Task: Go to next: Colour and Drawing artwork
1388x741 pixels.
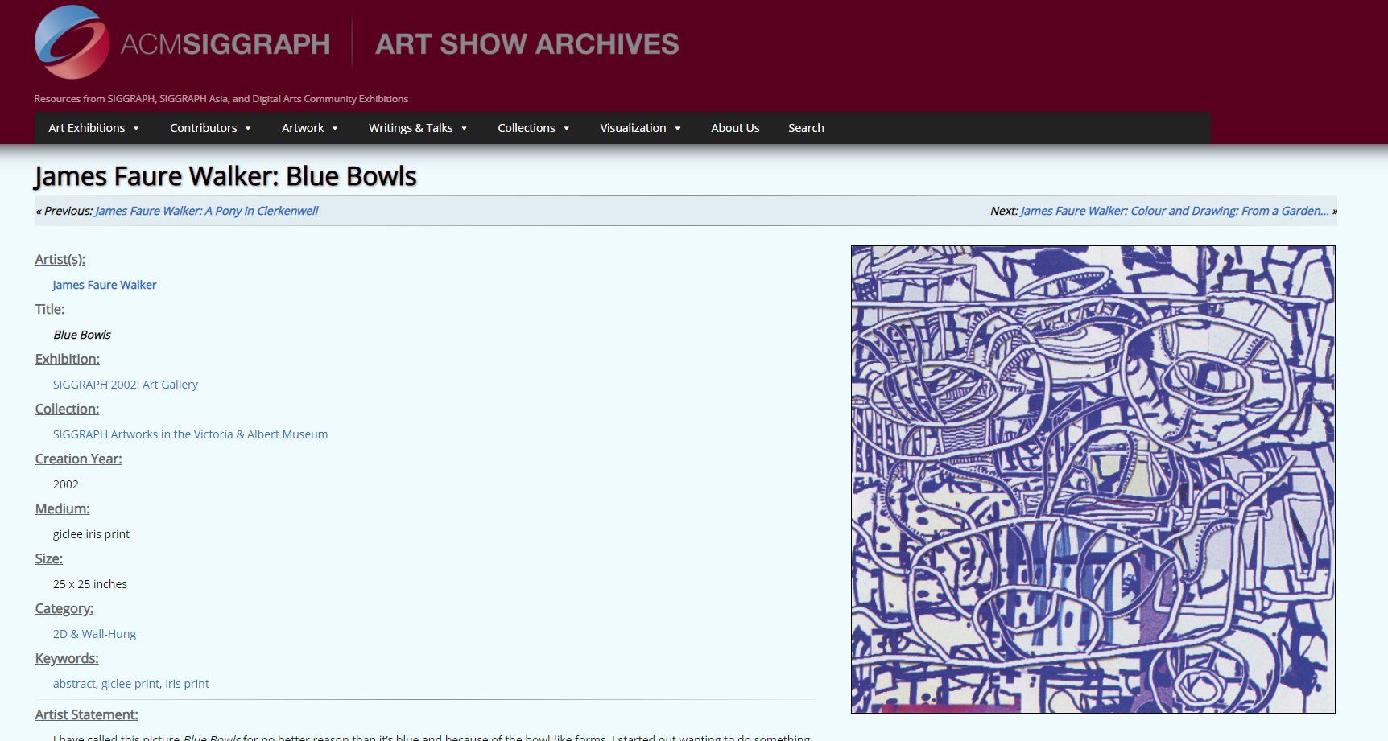Action: coord(1174,211)
